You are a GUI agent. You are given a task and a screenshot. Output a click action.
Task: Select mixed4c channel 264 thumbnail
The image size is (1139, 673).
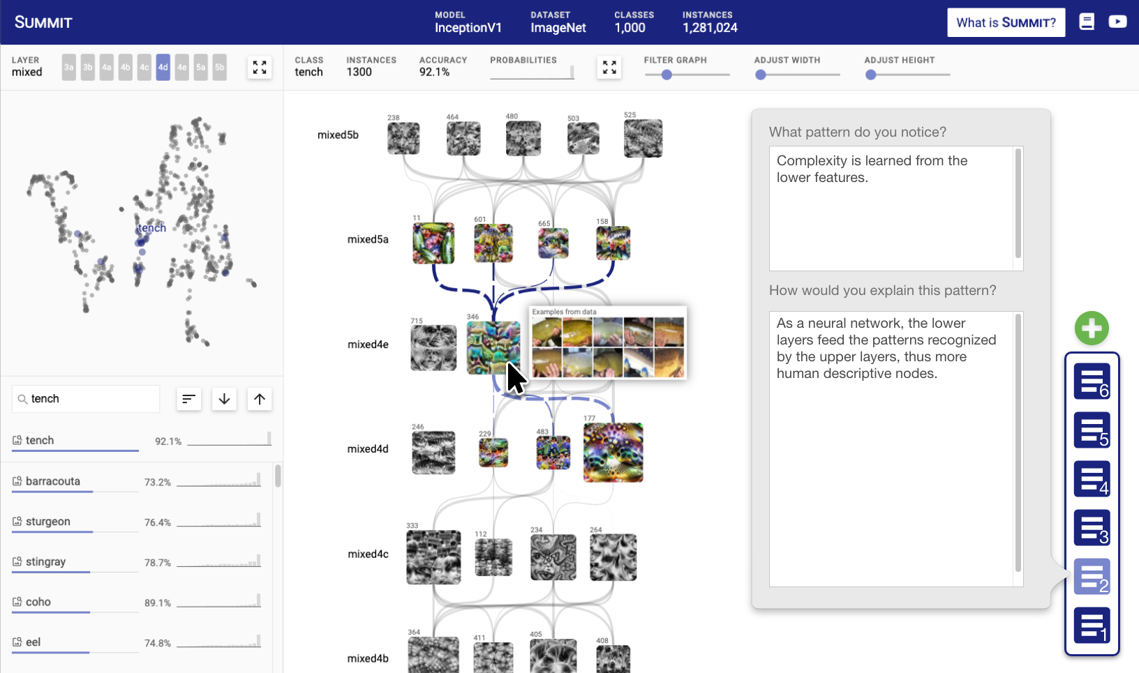pyautogui.click(x=613, y=557)
